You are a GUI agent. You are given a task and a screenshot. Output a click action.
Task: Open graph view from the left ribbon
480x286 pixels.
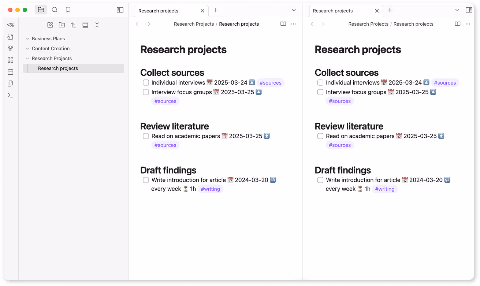point(11,48)
